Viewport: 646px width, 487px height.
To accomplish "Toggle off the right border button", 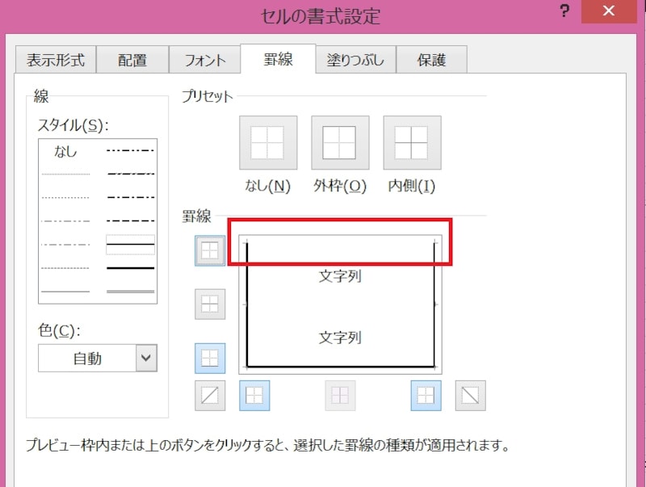I will tap(426, 396).
